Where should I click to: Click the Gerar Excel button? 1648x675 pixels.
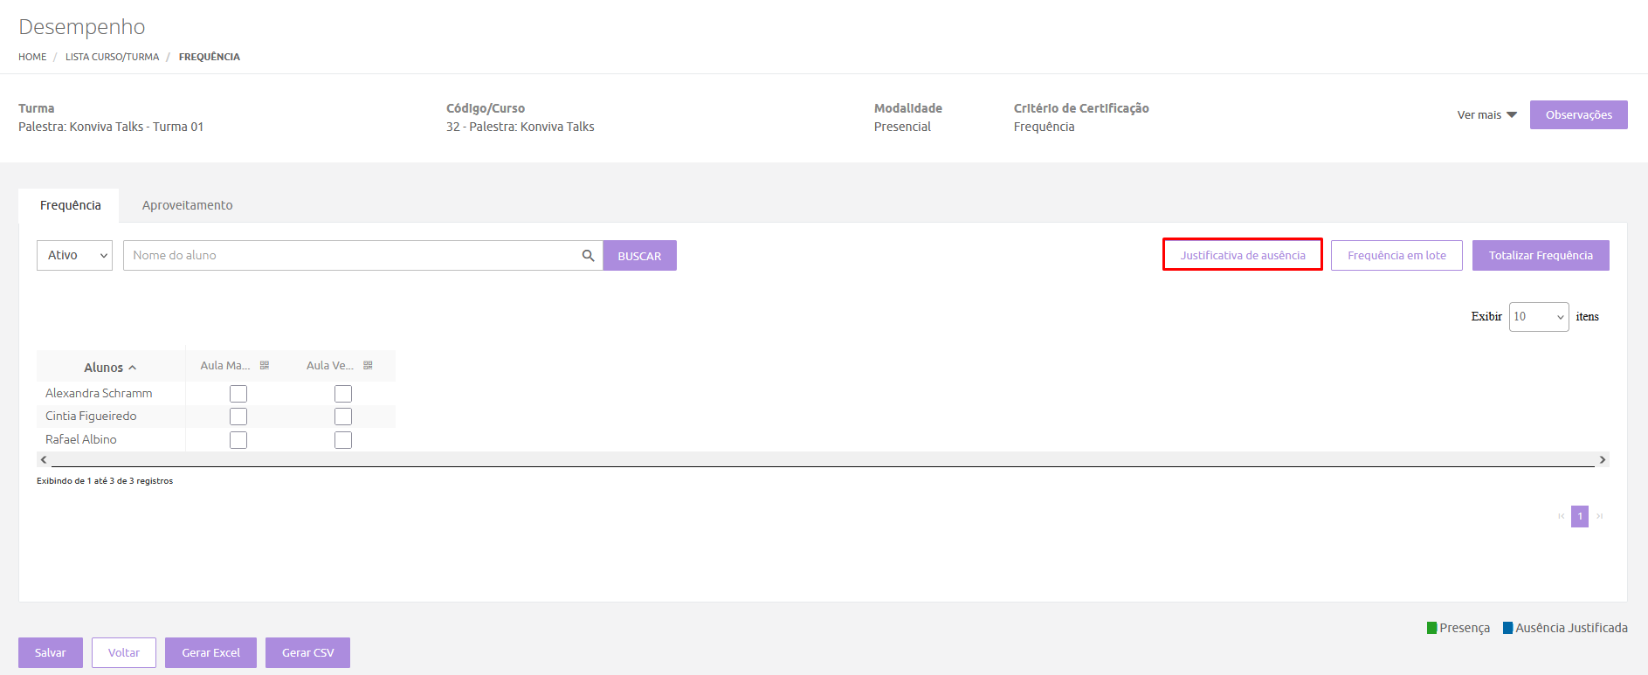(210, 652)
